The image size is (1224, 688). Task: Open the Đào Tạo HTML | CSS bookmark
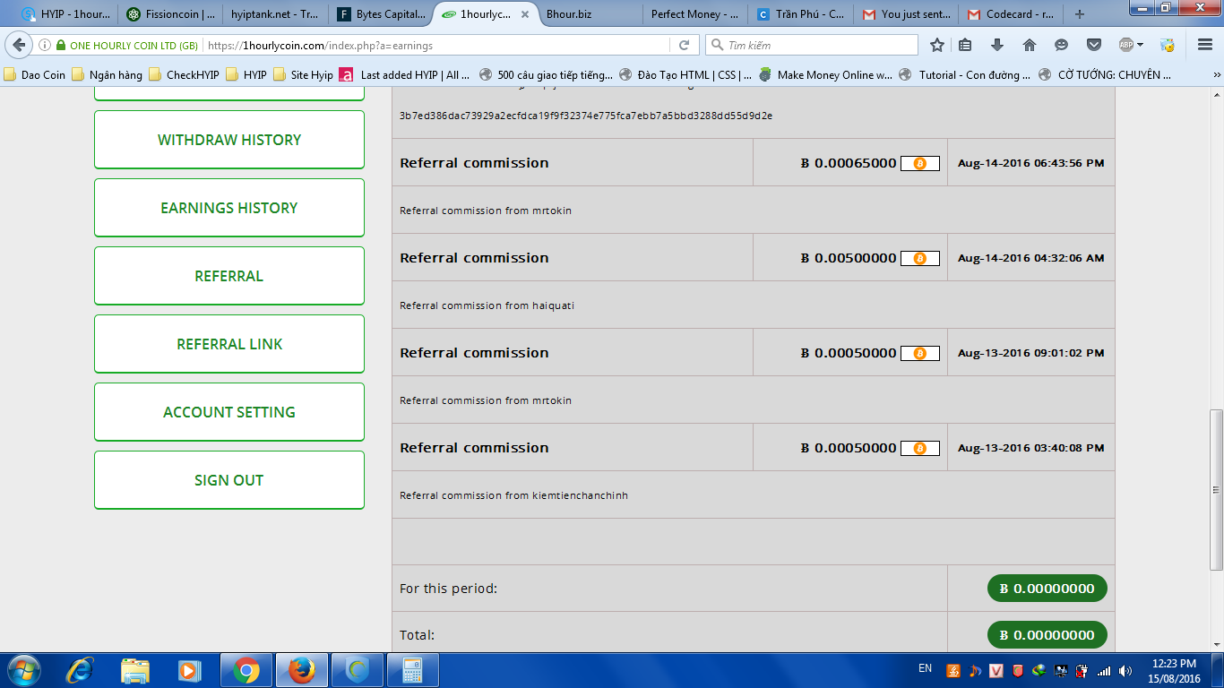[x=685, y=75]
